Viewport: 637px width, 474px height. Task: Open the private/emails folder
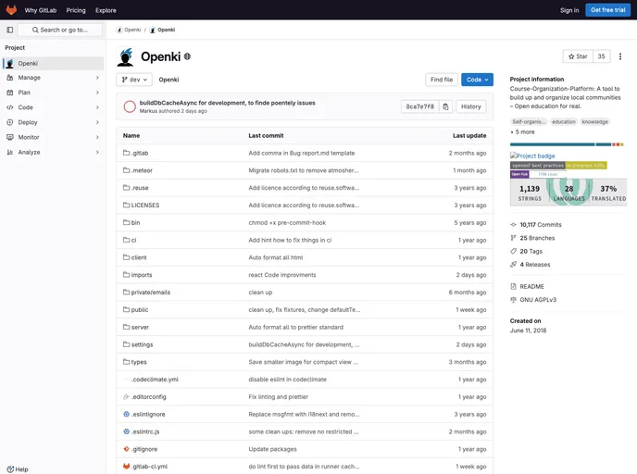point(150,292)
